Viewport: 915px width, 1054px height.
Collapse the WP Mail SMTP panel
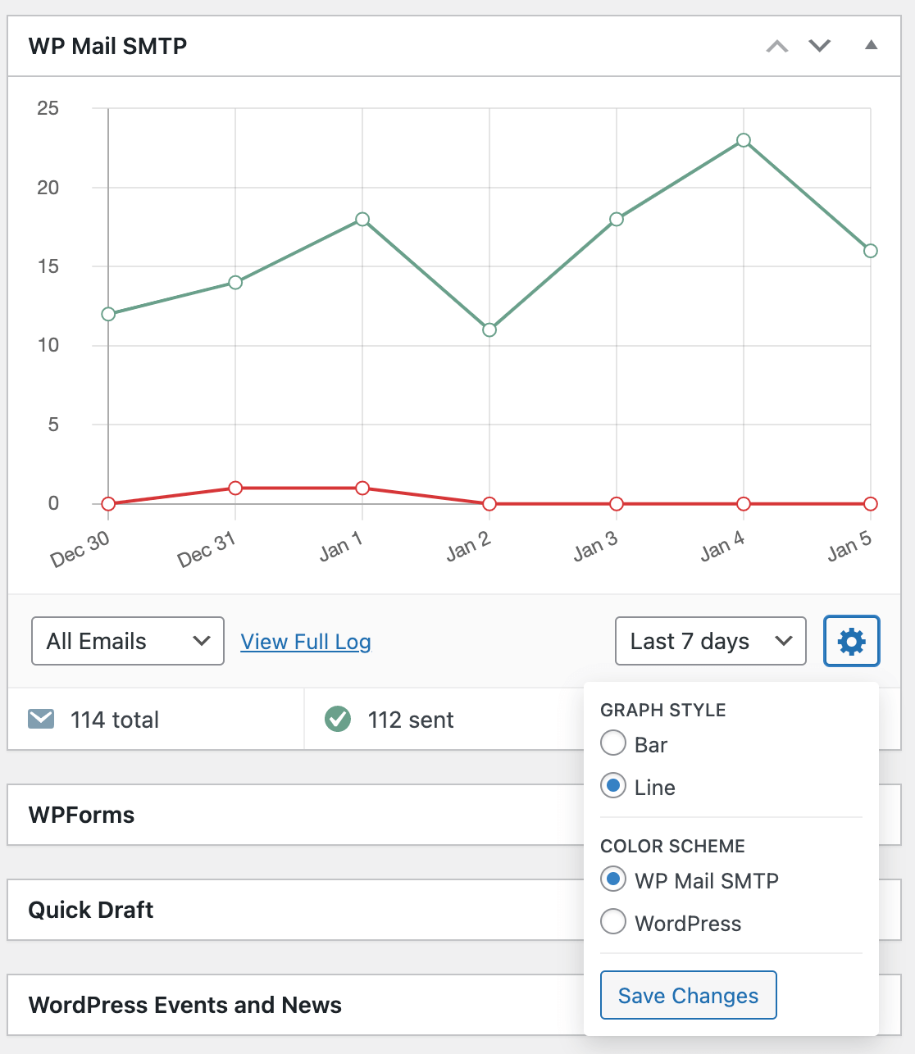(x=871, y=45)
